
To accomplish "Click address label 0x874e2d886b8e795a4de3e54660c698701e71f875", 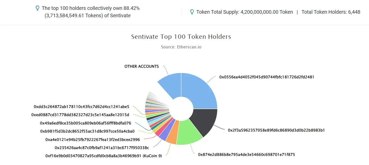I will [x=246, y=154].
